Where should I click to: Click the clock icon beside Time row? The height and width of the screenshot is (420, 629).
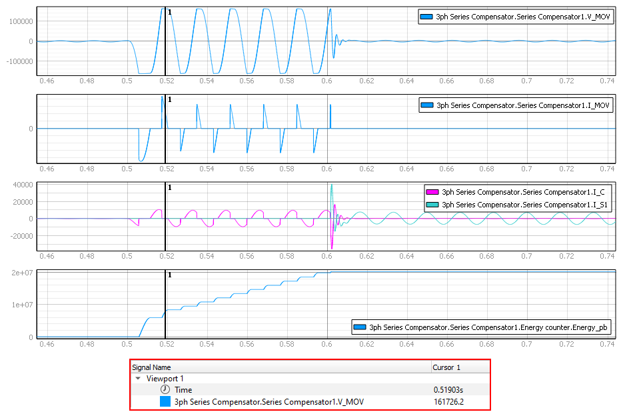165,390
